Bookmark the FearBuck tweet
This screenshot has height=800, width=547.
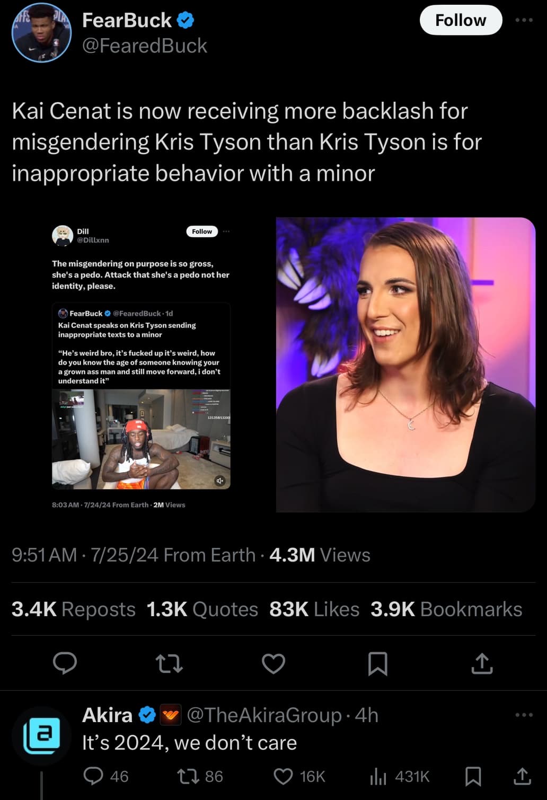coord(378,663)
